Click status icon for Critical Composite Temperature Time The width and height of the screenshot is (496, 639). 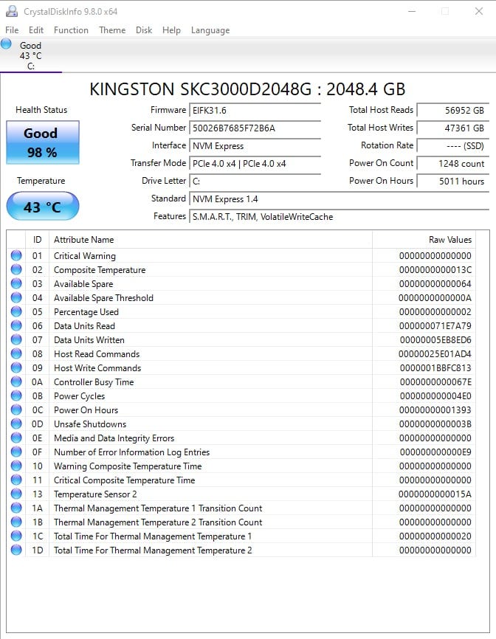(x=16, y=480)
